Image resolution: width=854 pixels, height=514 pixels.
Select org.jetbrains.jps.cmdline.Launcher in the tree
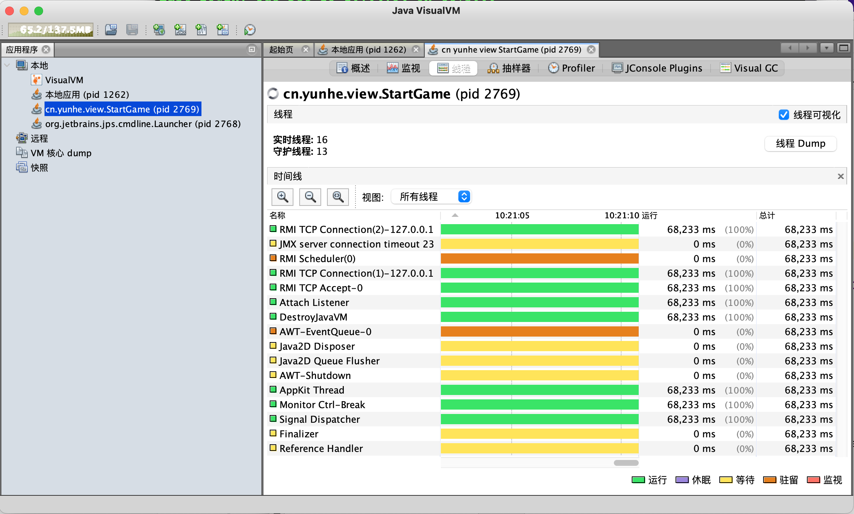143,124
